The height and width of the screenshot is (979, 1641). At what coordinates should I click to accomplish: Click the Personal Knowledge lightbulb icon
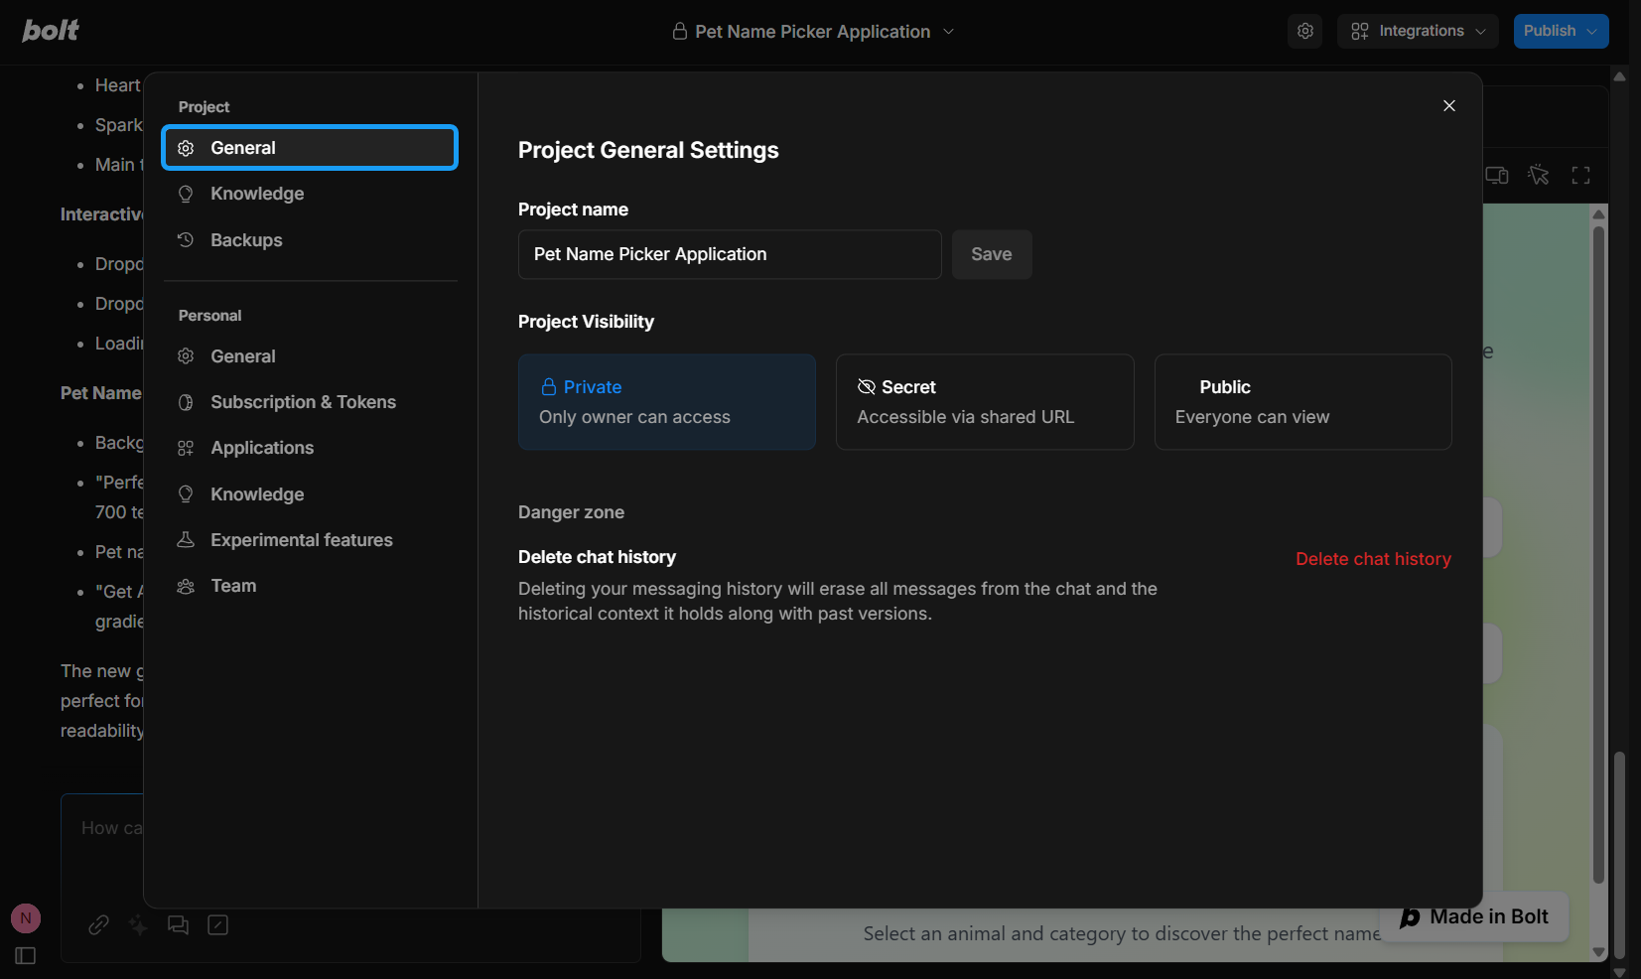186,493
